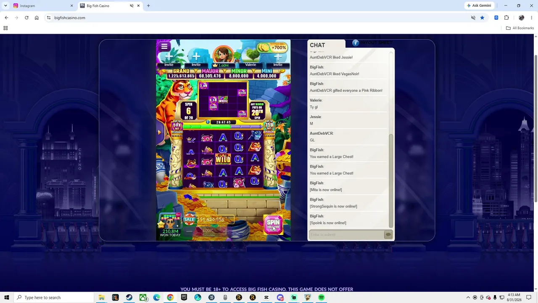Click the MAJOR jackpot amount

pyautogui.click(x=210, y=76)
